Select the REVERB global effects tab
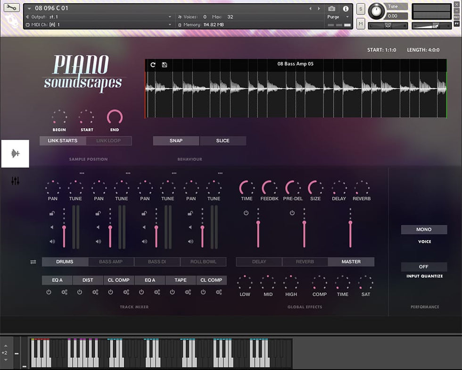 pos(305,262)
